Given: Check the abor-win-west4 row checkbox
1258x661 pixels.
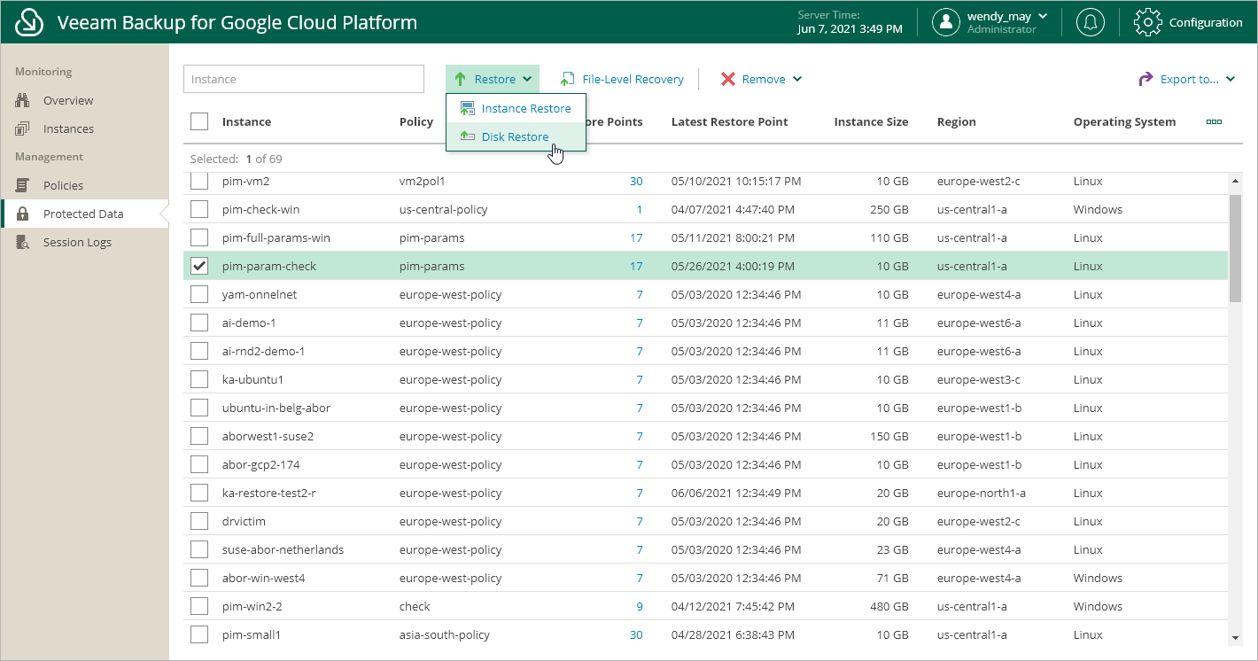Looking at the screenshot, I should (199, 578).
